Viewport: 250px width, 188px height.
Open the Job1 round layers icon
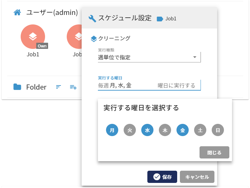click(33, 36)
